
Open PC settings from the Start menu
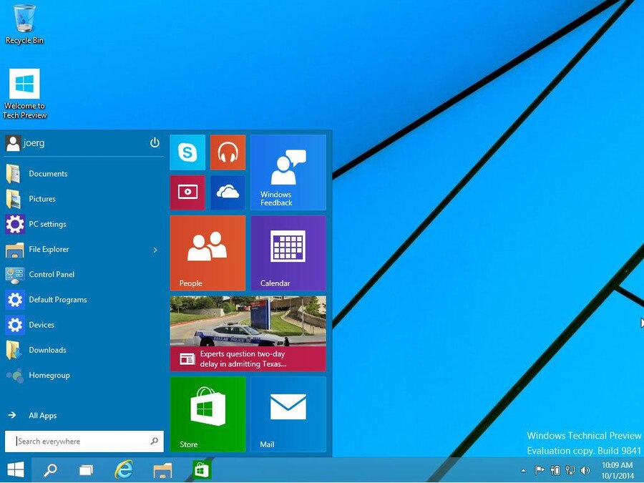[x=47, y=224]
